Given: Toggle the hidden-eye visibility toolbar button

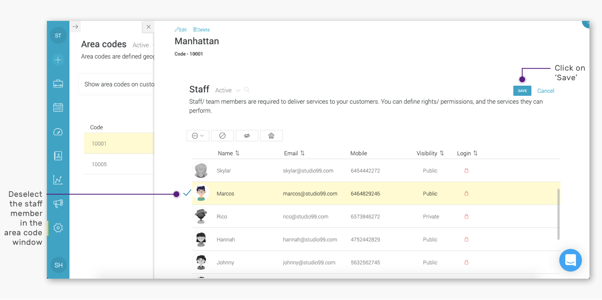Looking at the screenshot, I should tap(247, 135).
